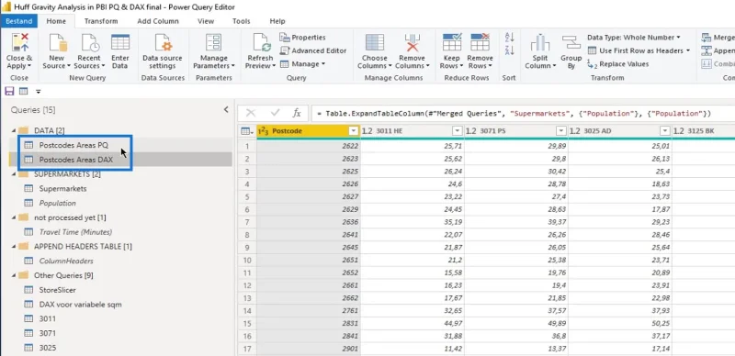Open 3011 HE column filter dropdown

457,131
